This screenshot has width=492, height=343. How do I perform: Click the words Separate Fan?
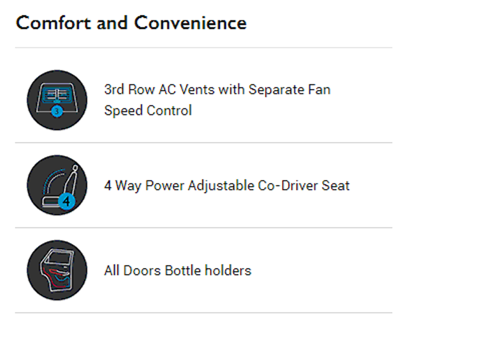click(x=289, y=89)
